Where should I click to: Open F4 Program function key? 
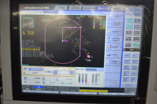(x=54, y=92)
